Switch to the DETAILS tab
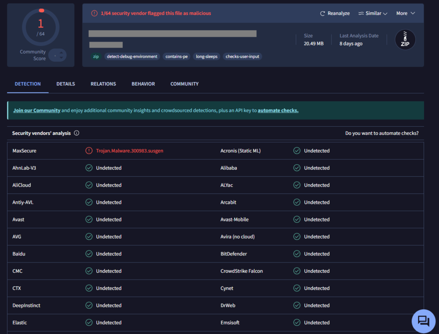The height and width of the screenshot is (334, 439). tap(66, 84)
